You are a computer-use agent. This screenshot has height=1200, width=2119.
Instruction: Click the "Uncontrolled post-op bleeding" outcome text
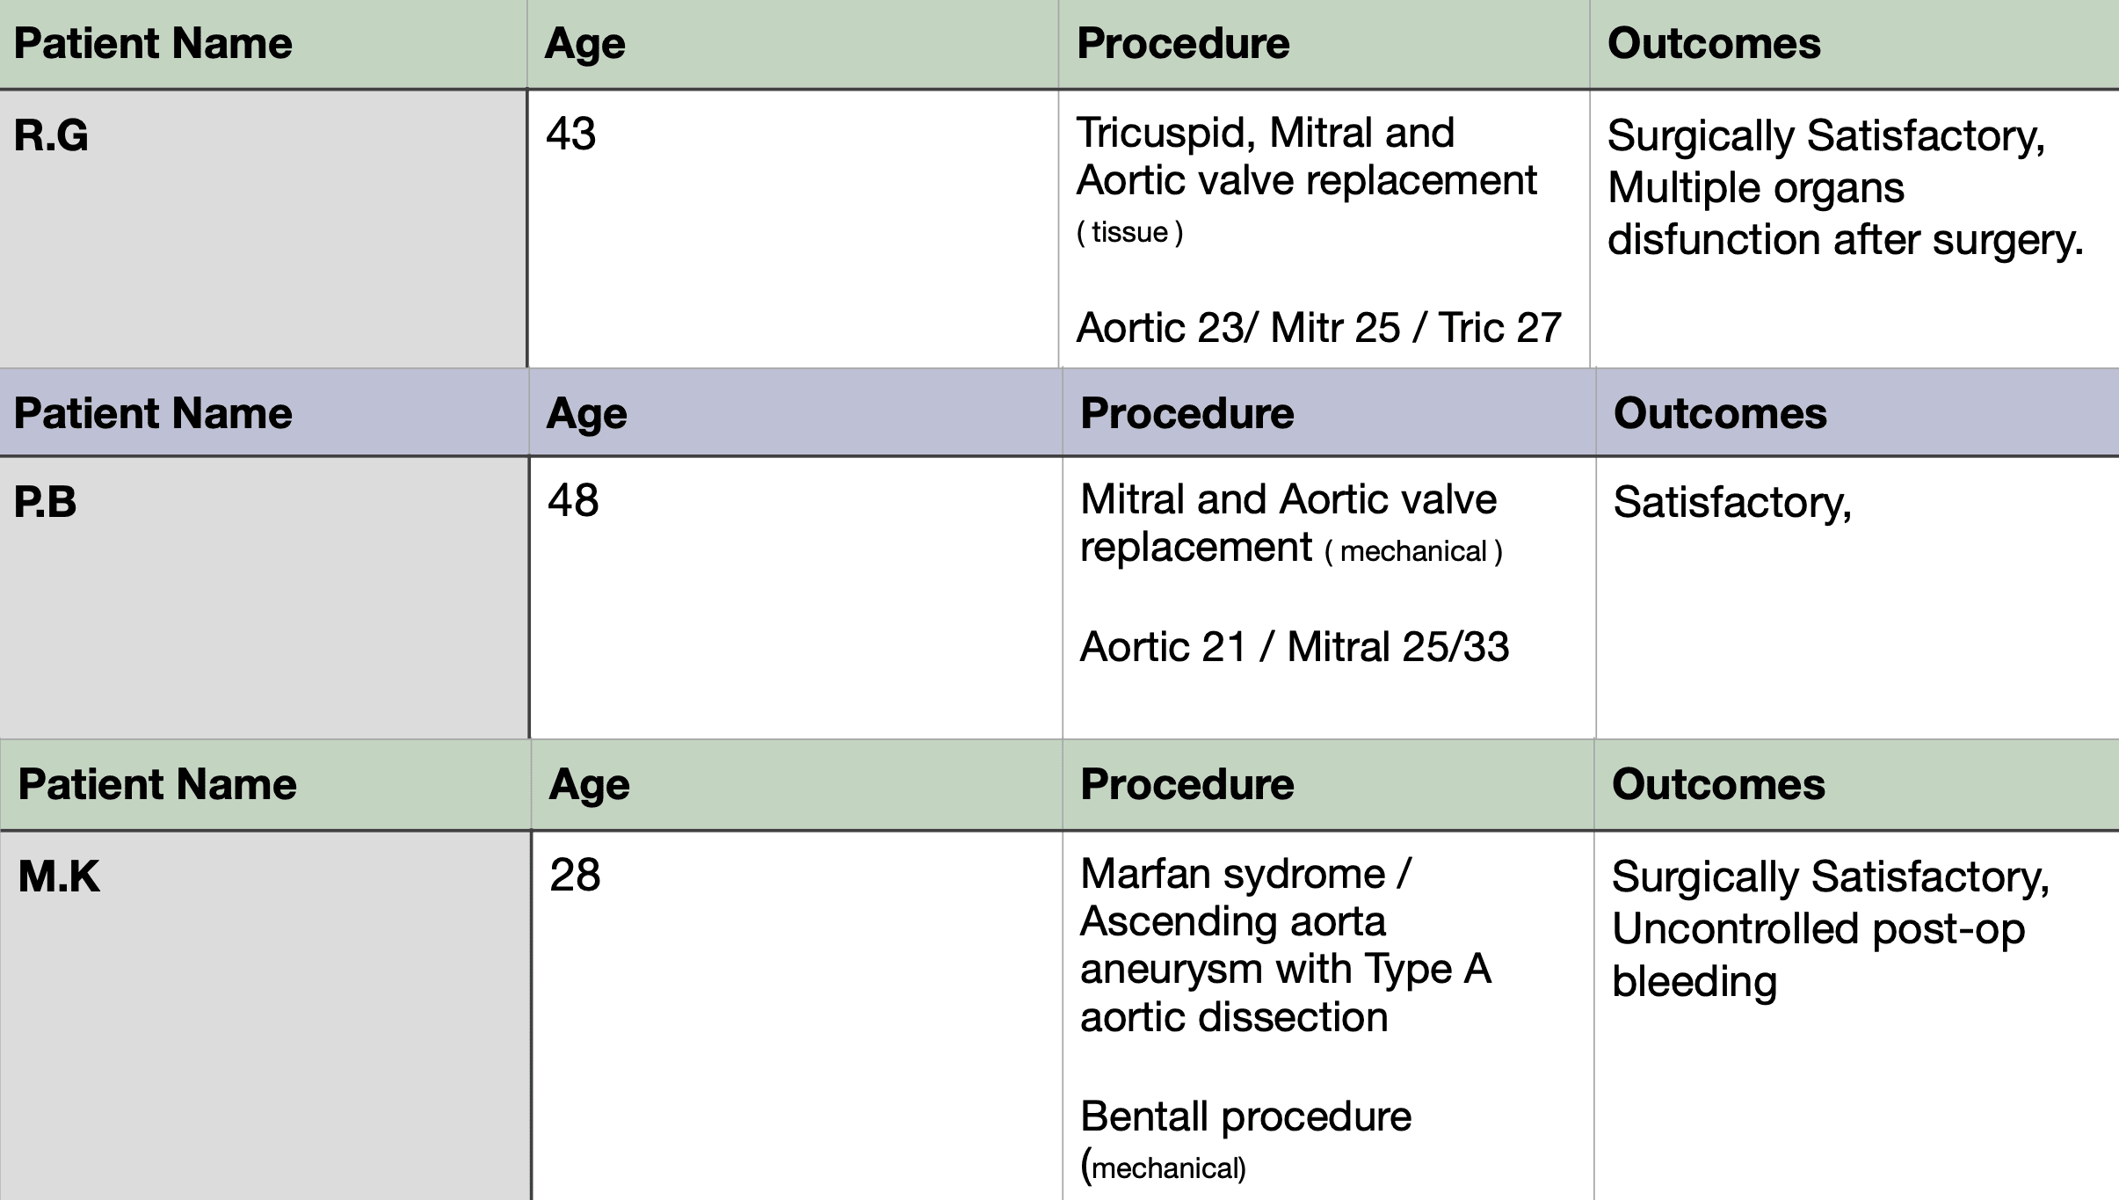click(1818, 955)
